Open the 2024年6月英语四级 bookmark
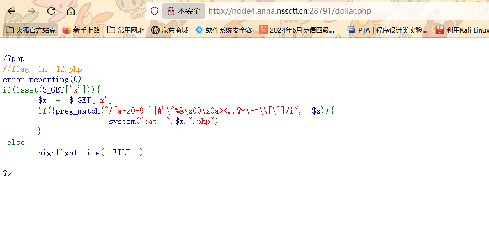This screenshot has width=489, height=243. coord(297,30)
